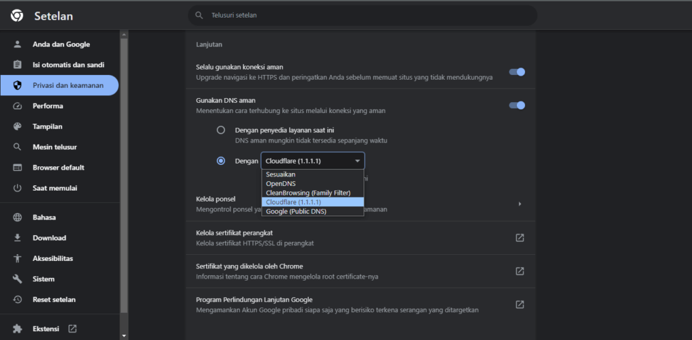Click the globe icon for Bahasa

click(17, 217)
